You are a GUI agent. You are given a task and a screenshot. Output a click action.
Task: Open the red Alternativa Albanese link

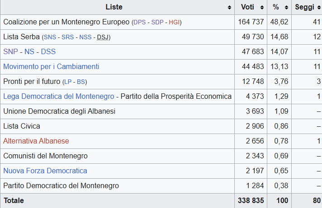click(36, 141)
